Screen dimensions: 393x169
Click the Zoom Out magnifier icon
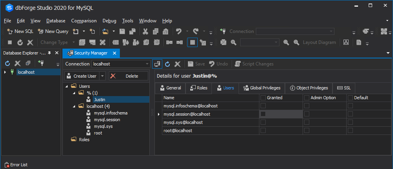(x=296, y=42)
